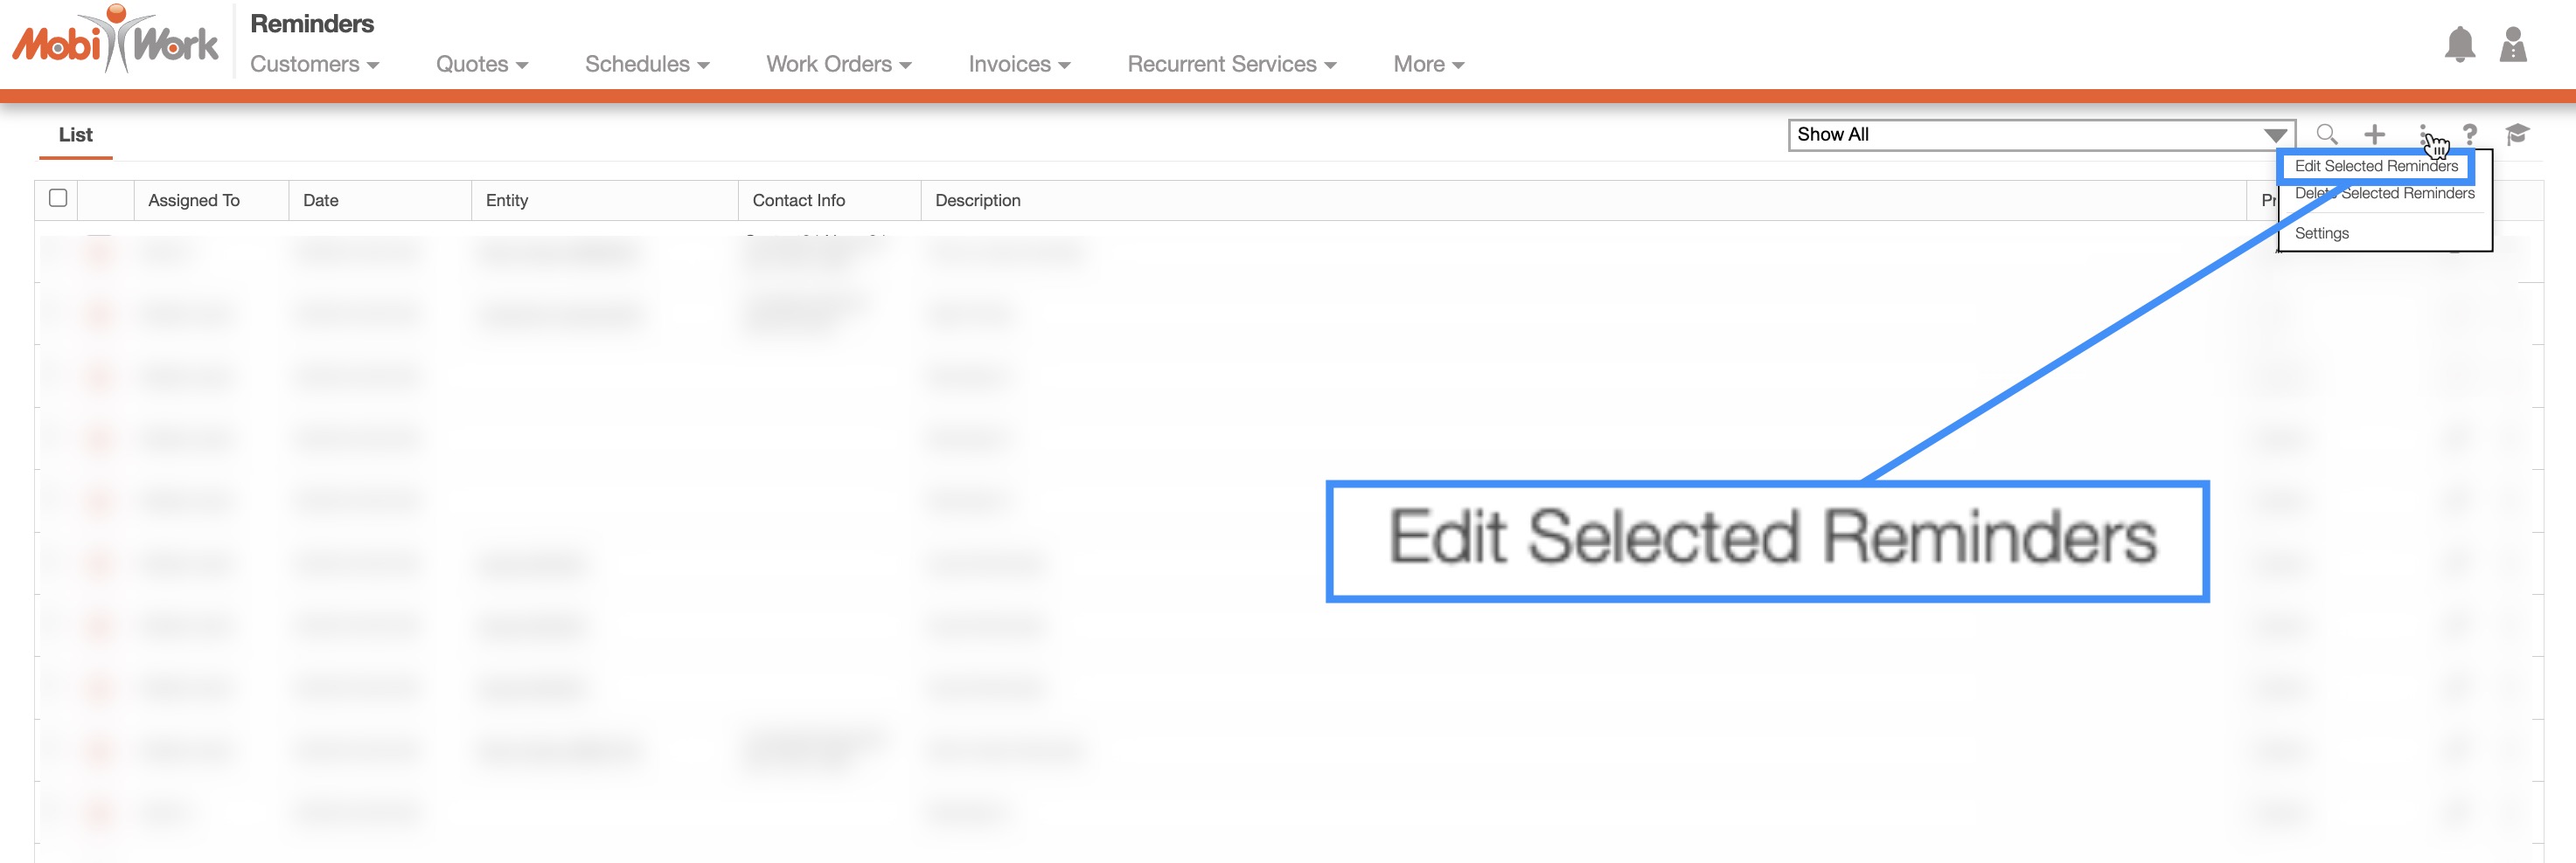Open the user profile icon
The image size is (2576, 863).
2512,45
